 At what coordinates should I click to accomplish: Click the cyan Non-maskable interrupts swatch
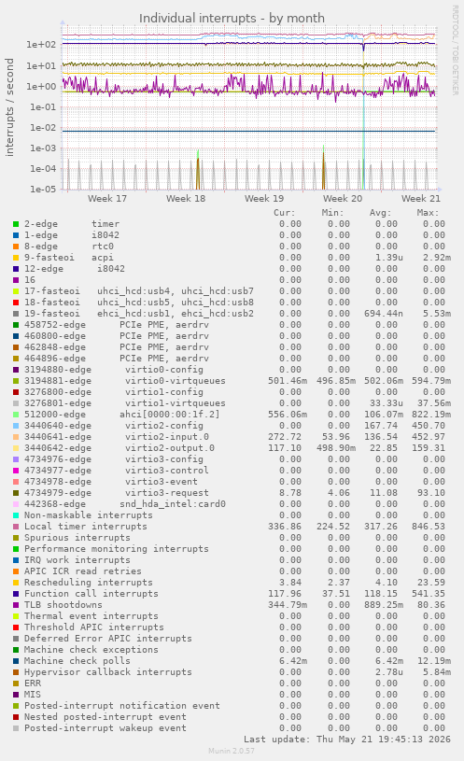coord(16,515)
